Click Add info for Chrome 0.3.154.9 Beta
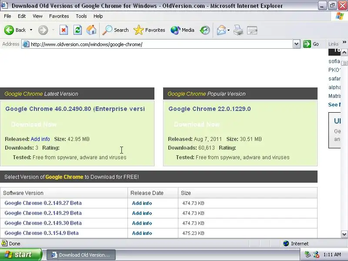348x261 pixels. tap(142, 233)
